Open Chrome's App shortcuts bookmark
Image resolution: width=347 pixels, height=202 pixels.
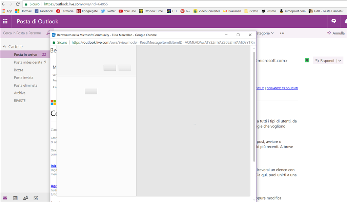[7, 11]
